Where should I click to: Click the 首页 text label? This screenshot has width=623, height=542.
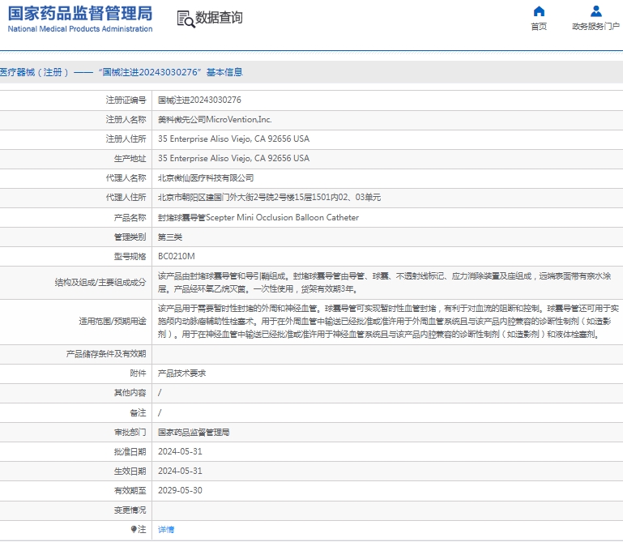coord(539,26)
